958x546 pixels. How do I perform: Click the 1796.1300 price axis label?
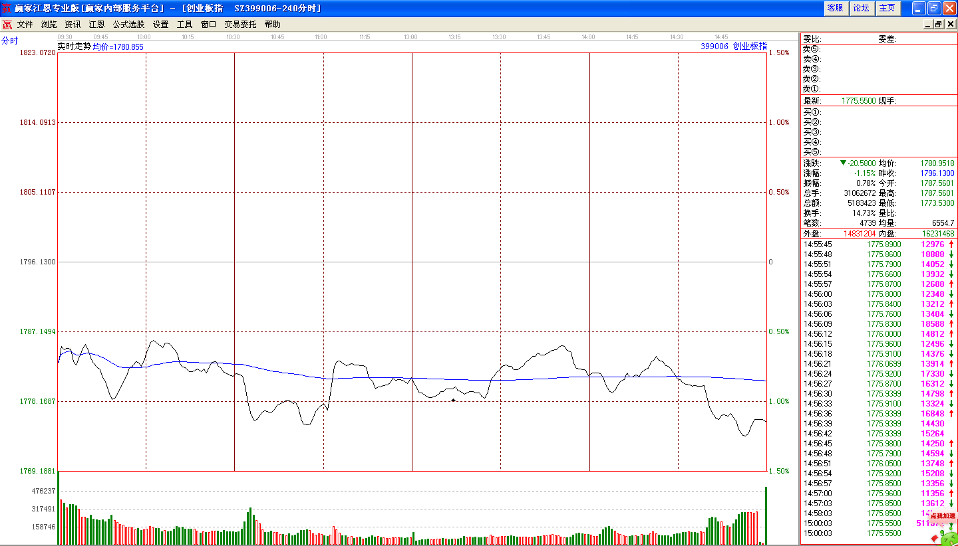pos(38,262)
